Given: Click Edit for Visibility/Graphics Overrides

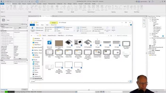Looking at the screenshot, I should pos(20,28).
